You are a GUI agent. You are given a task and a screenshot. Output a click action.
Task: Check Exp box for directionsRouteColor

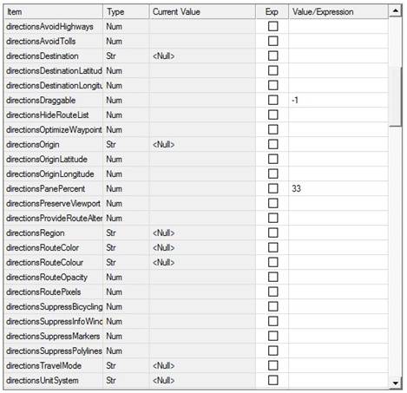[272, 247]
